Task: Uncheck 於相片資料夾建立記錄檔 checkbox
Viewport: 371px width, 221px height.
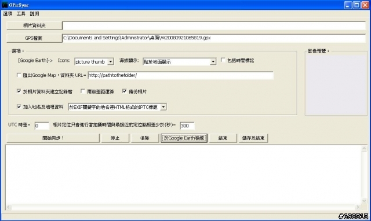Action: (19, 91)
